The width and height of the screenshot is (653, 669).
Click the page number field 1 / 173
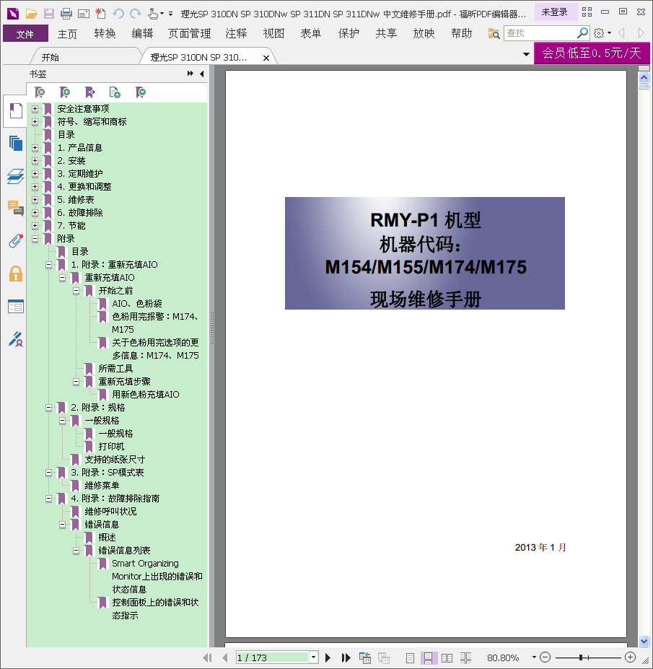pos(272,657)
